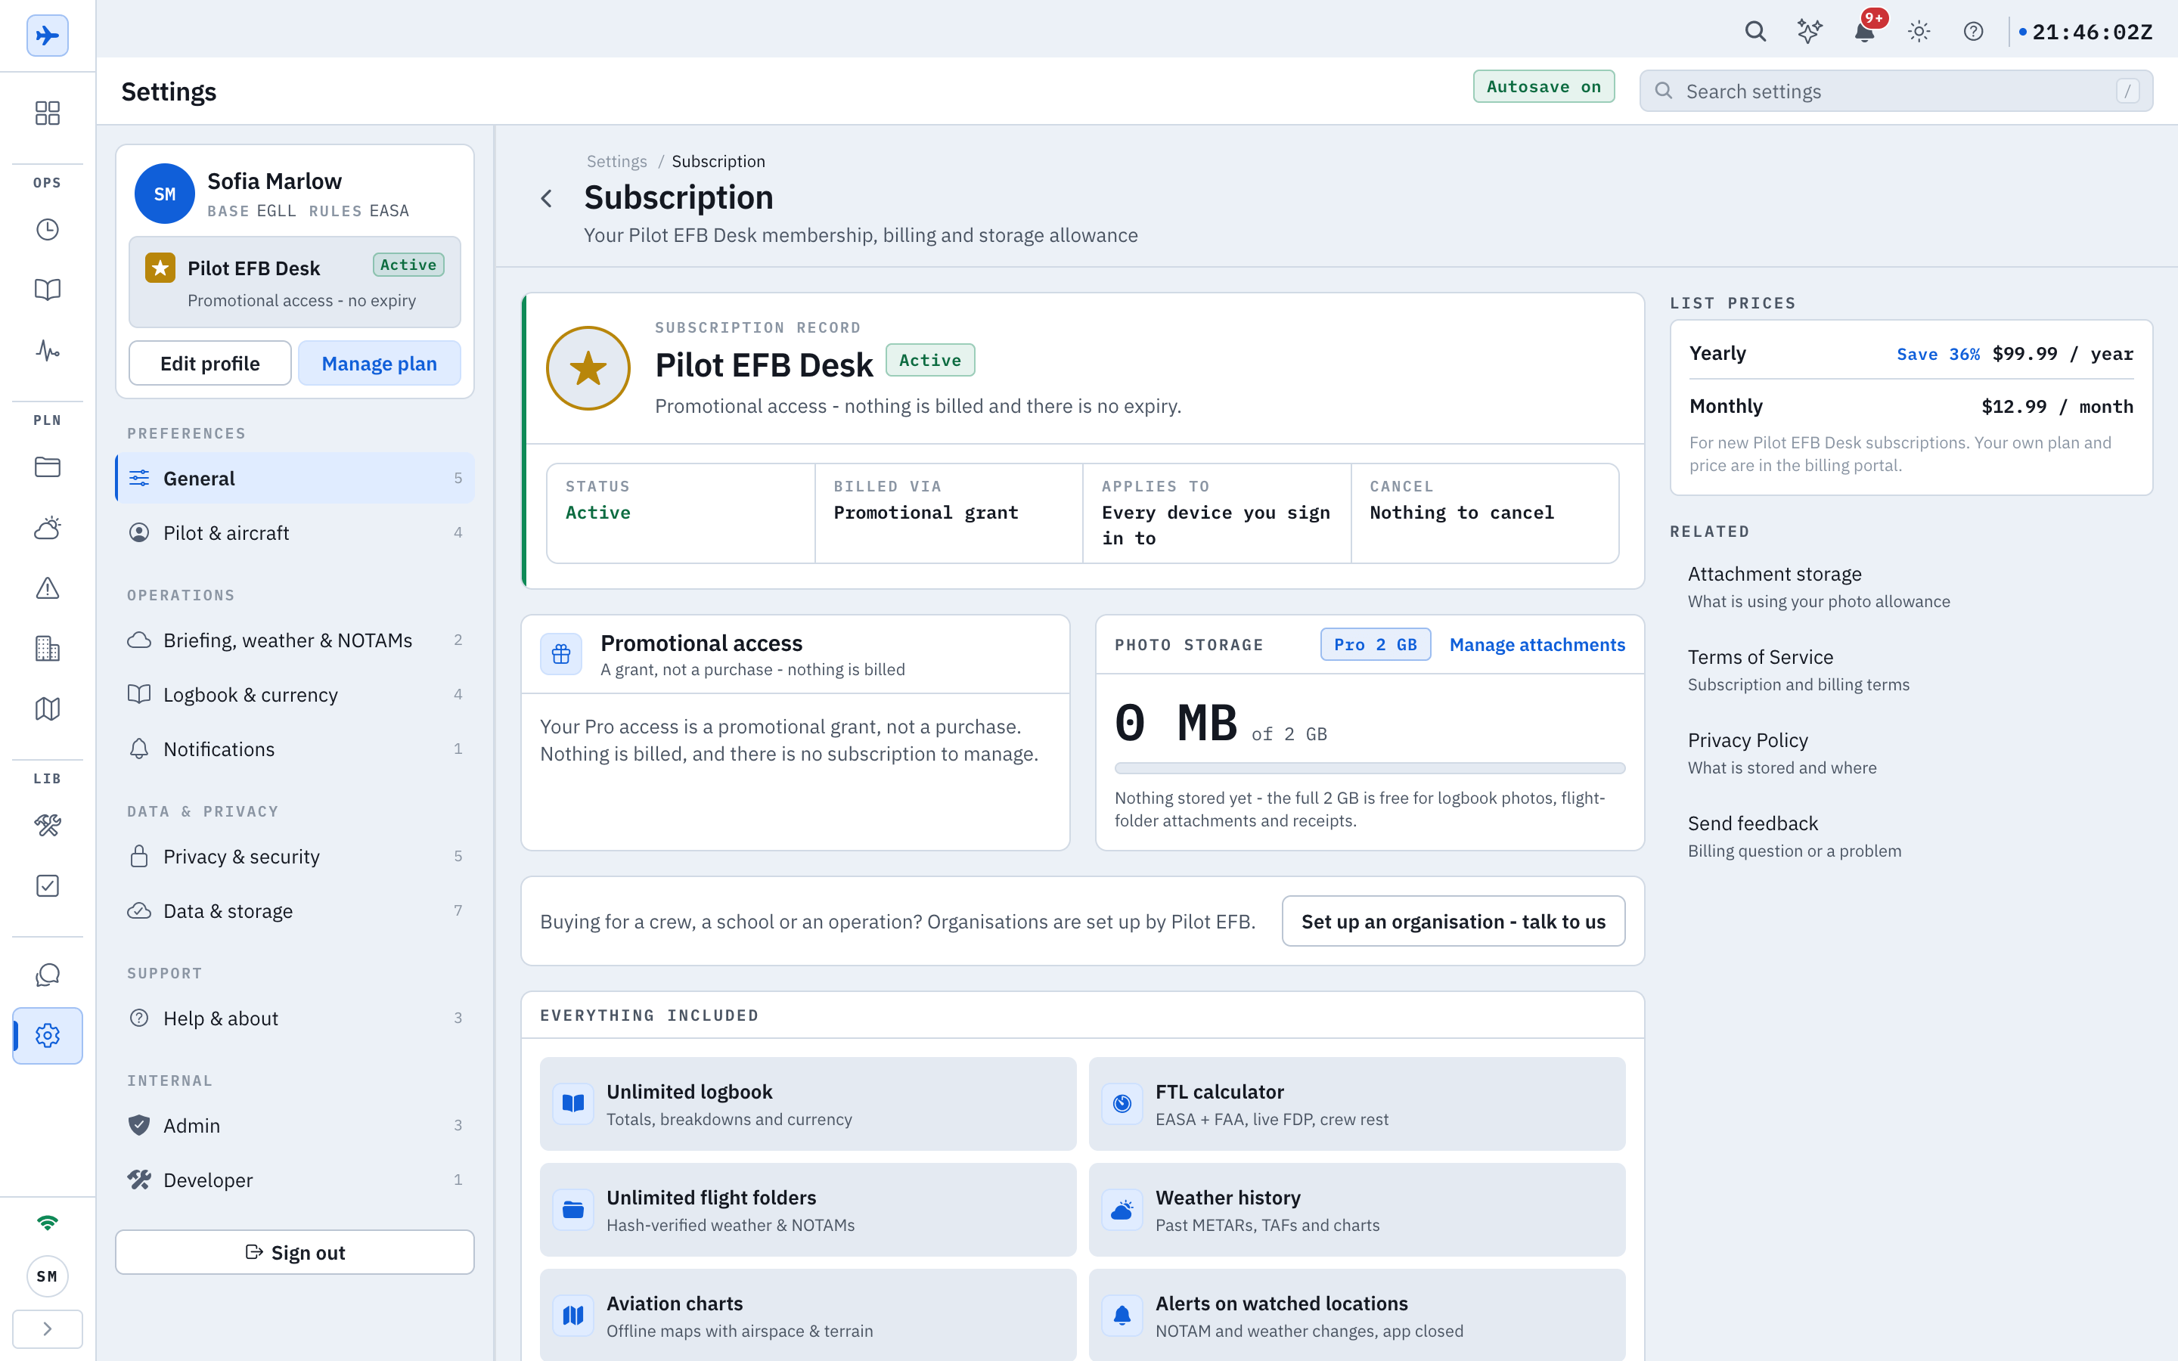Click the Edit profile button
2178x1361 pixels.
coord(209,363)
